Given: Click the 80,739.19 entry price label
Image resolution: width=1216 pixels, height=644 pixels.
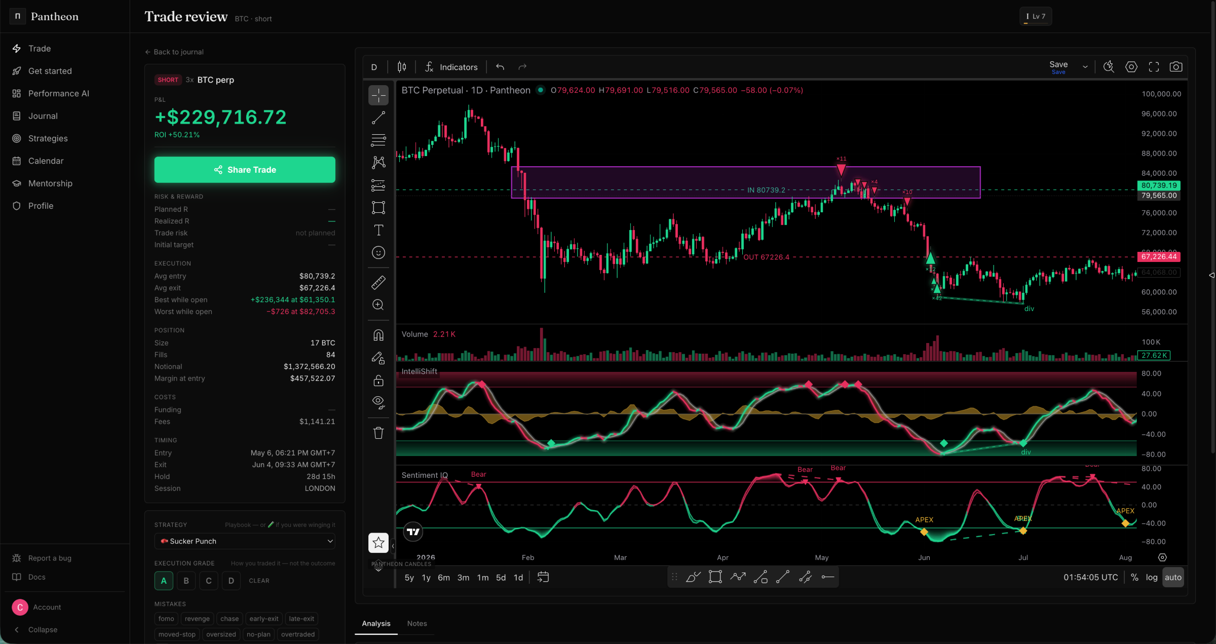Looking at the screenshot, I should pyautogui.click(x=1159, y=185).
